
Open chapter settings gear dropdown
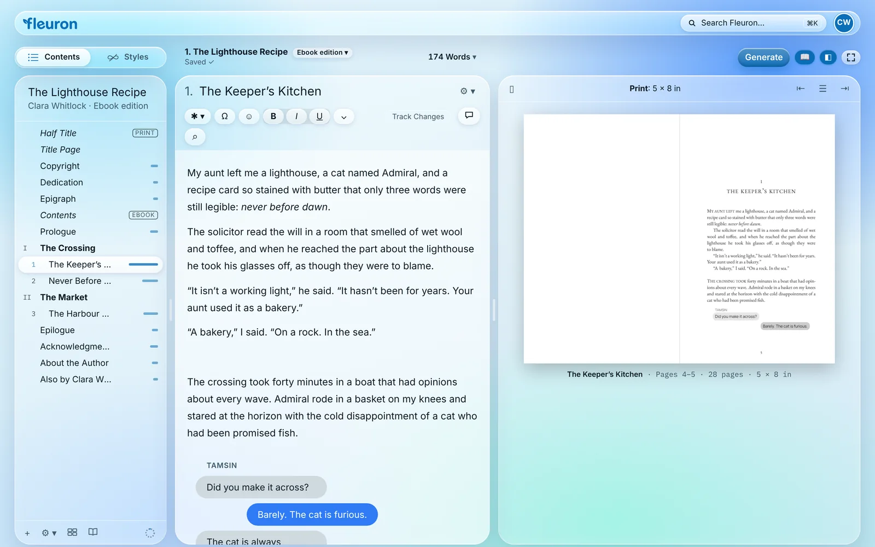[x=468, y=91]
